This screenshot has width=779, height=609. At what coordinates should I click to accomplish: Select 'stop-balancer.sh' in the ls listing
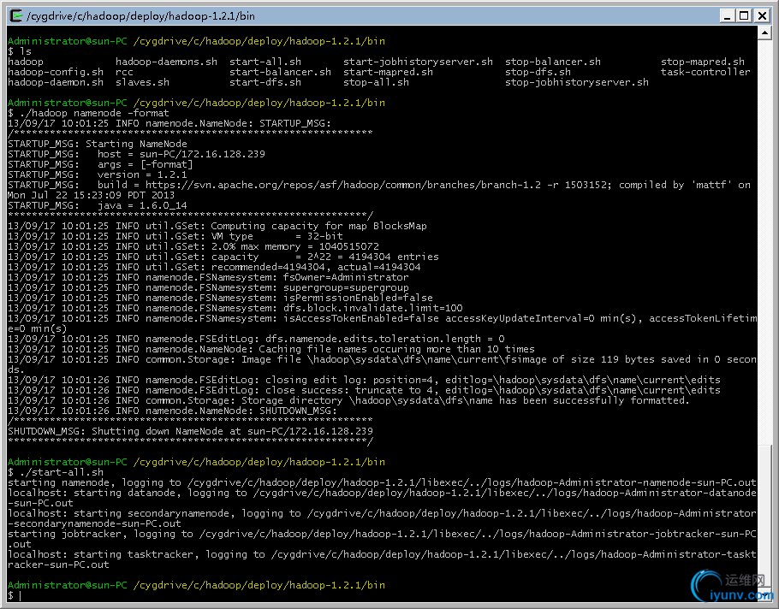553,62
